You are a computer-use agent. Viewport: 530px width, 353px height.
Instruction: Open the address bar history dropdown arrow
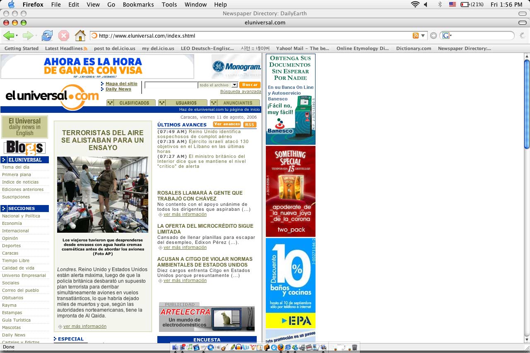coord(423,36)
